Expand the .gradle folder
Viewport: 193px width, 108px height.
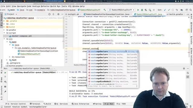[x=4, y=21]
